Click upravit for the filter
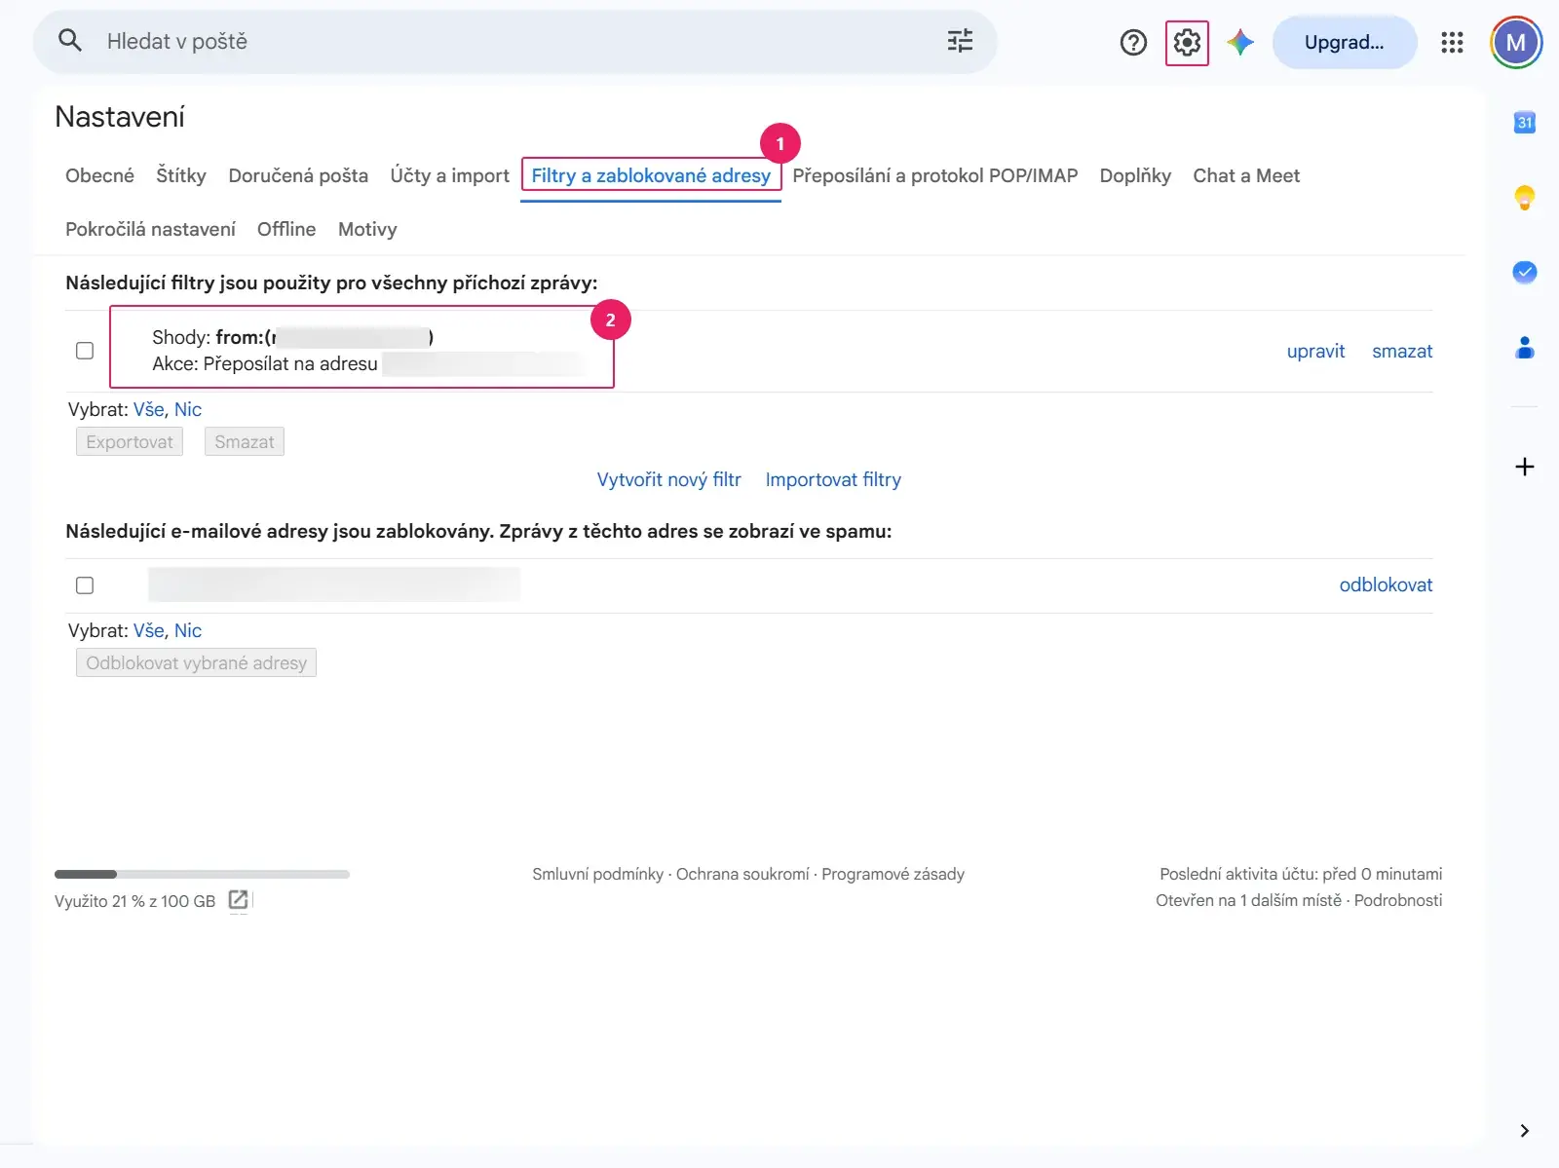Viewport: 1559px width, 1168px height. pos(1315,351)
